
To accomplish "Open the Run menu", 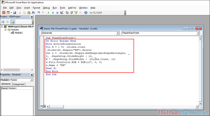I will [x=55, y=8].
